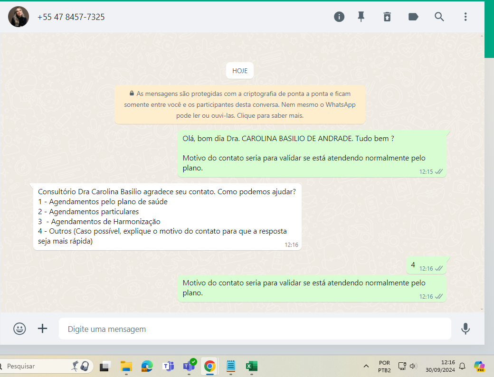Open the volume speaker tray icon
The width and height of the screenshot is (494, 377).
(413, 366)
